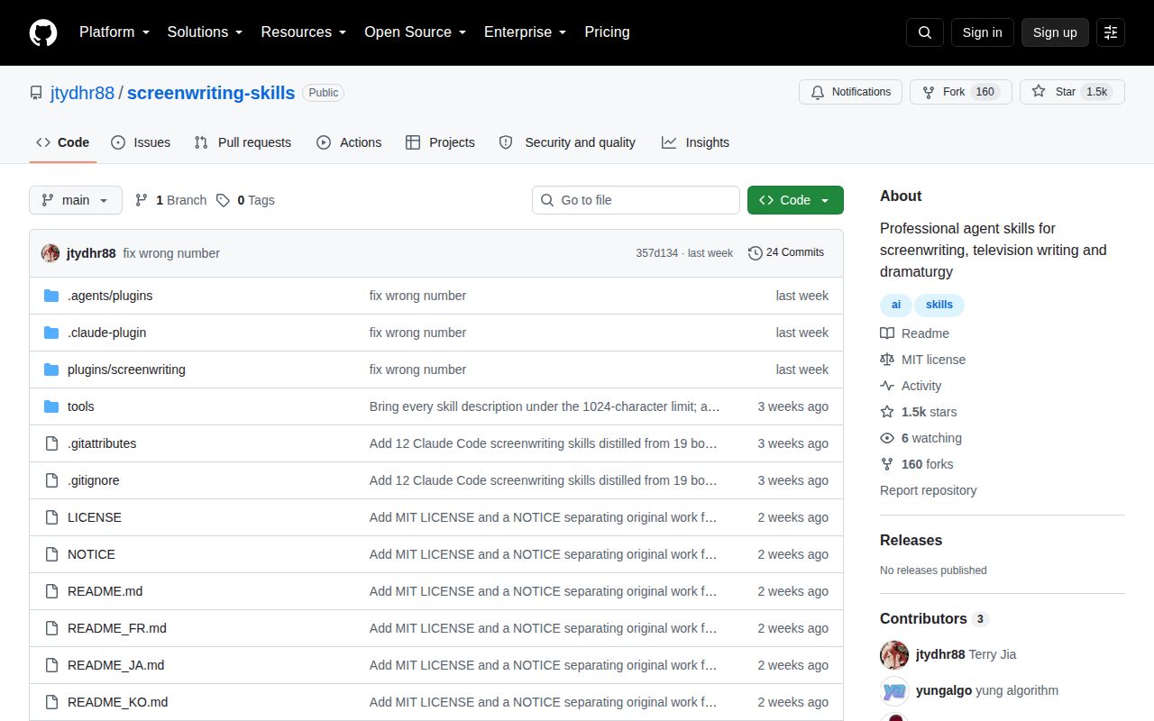
Task: Select the Code tab
Action: (63, 142)
